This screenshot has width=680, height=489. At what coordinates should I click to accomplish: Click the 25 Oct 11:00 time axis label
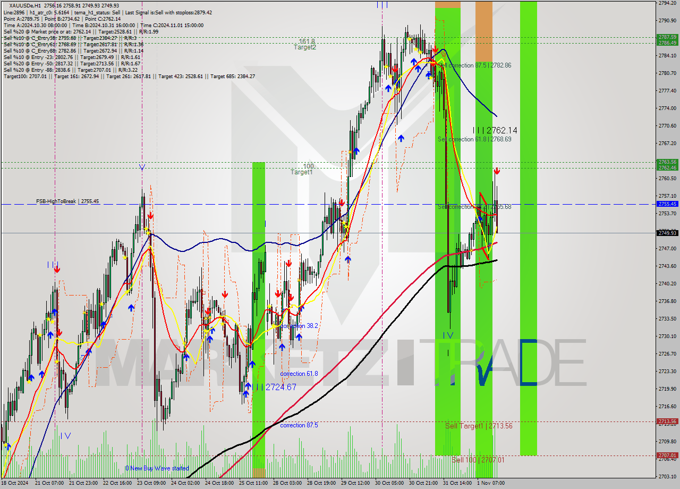(253, 483)
